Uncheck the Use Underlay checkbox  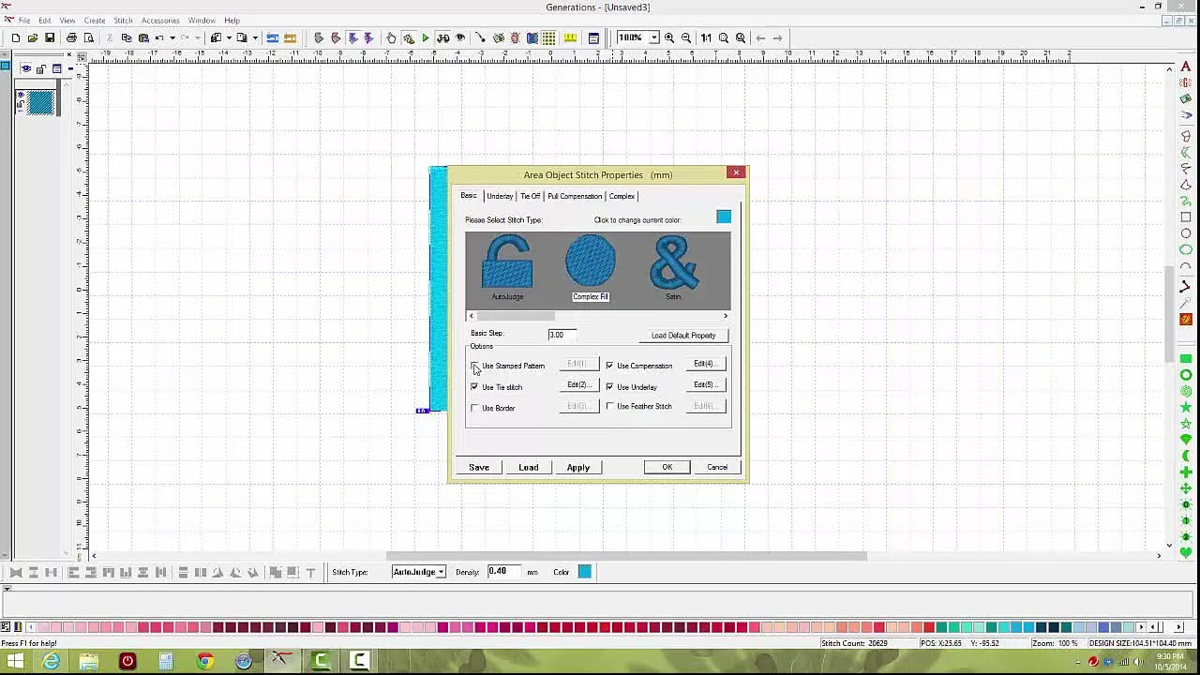610,386
